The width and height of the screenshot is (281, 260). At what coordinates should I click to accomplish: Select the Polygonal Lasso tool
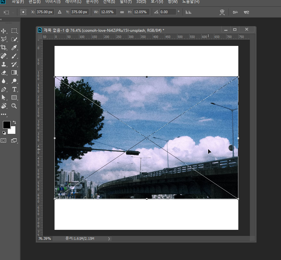click(x=4, y=39)
